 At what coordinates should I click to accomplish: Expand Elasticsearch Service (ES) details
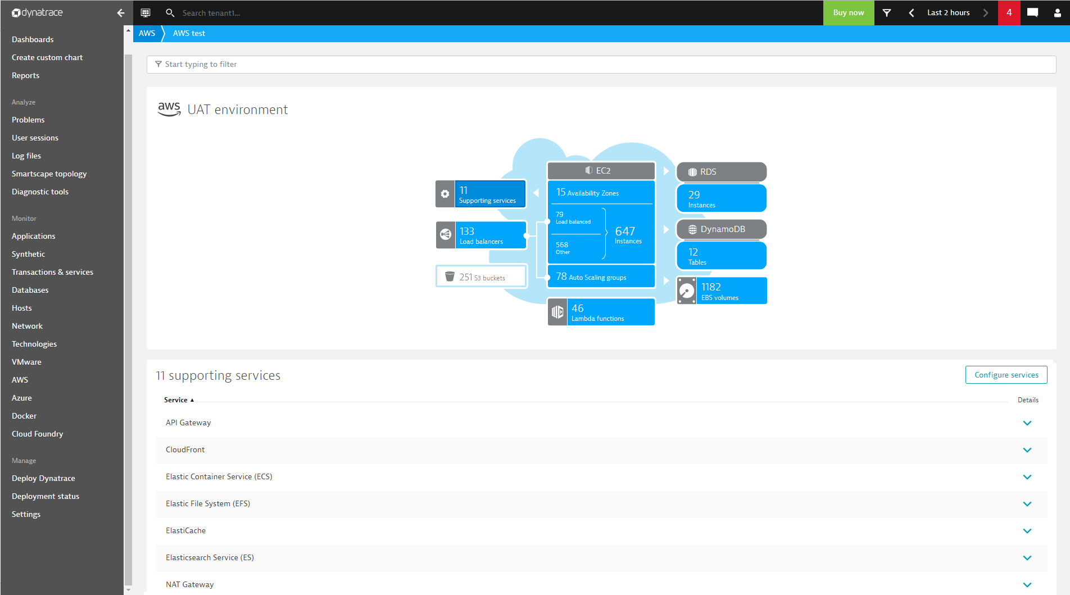(1027, 558)
